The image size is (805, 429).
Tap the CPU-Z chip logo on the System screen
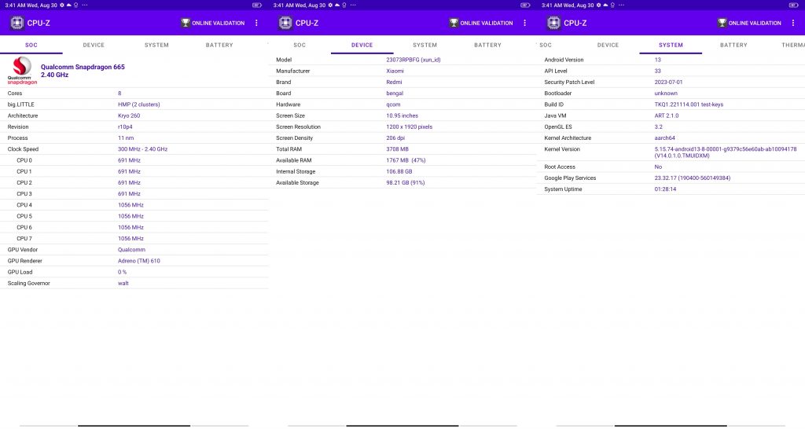tap(553, 23)
